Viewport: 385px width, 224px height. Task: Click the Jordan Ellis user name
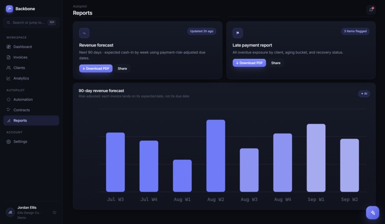point(27,208)
